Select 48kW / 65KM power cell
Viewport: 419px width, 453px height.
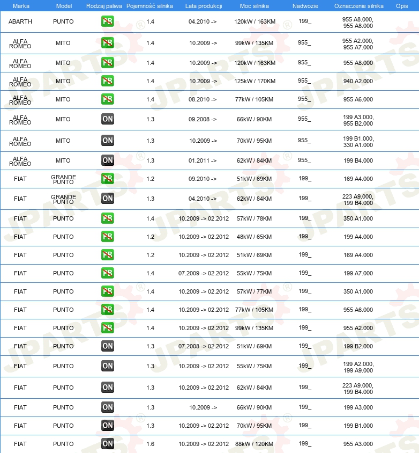[x=254, y=237]
